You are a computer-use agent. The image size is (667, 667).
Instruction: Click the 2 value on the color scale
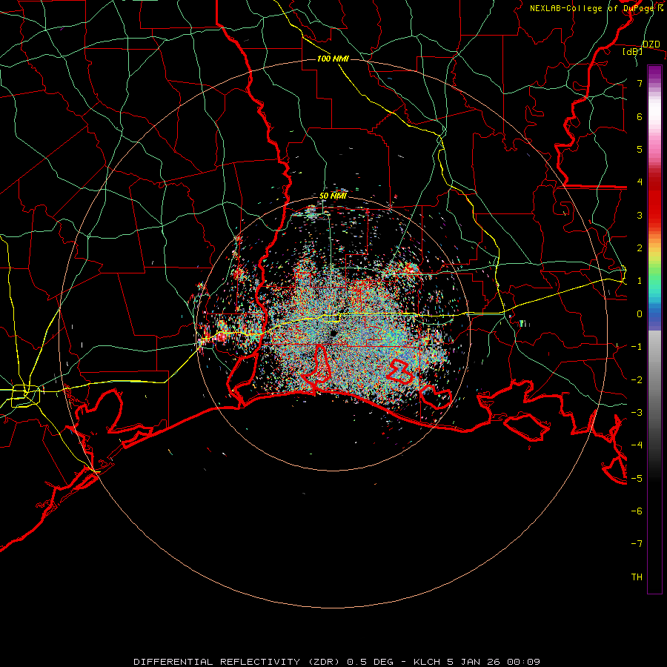pyautogui.click(x=640, y=248)
